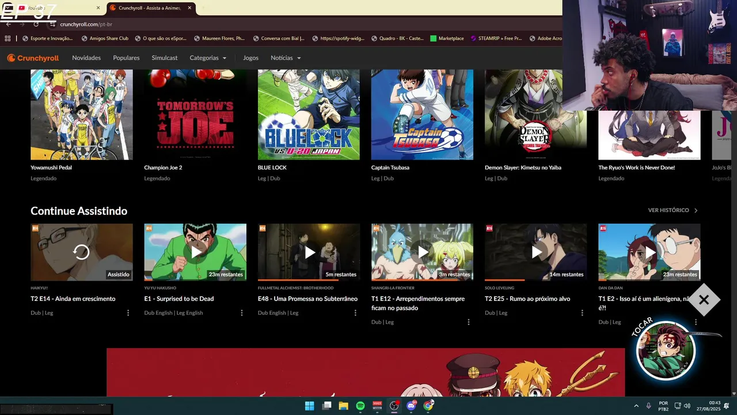Click the red promotional banner

pos(366,372)
